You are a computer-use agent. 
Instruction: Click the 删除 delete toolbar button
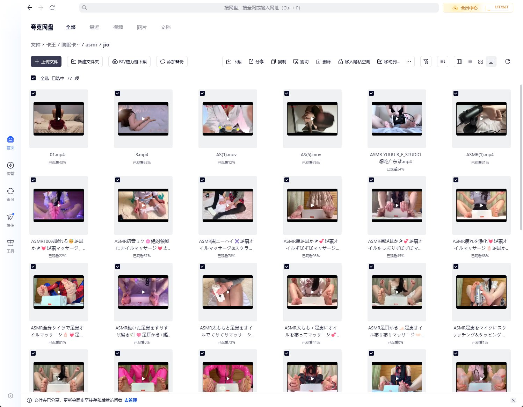tap(323, 61)
